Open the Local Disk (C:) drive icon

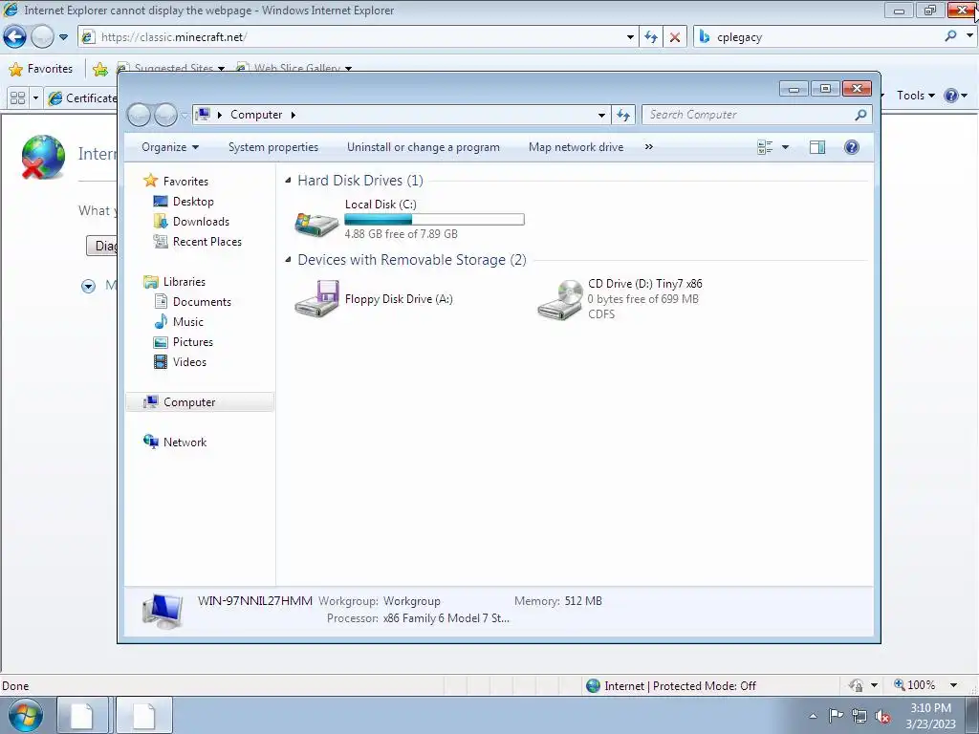click(x=317, y=224)
